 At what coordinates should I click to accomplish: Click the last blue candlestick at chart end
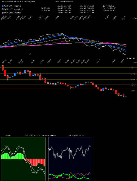[126, 97]
